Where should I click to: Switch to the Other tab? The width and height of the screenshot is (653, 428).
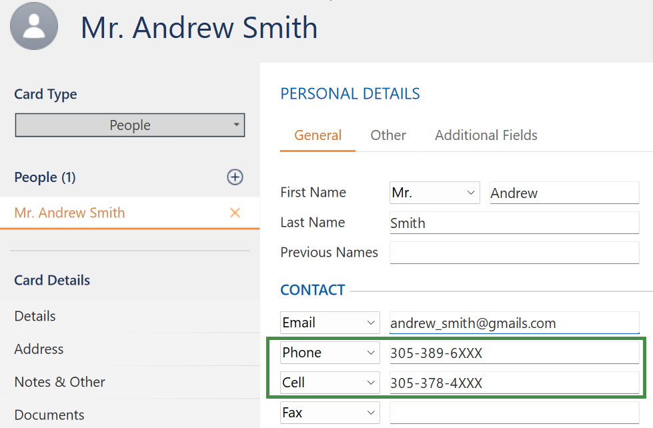click(x=388, y=135)
